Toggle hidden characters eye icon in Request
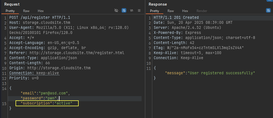The width and height of the screenshot is (273, 118). pos(116,11)
